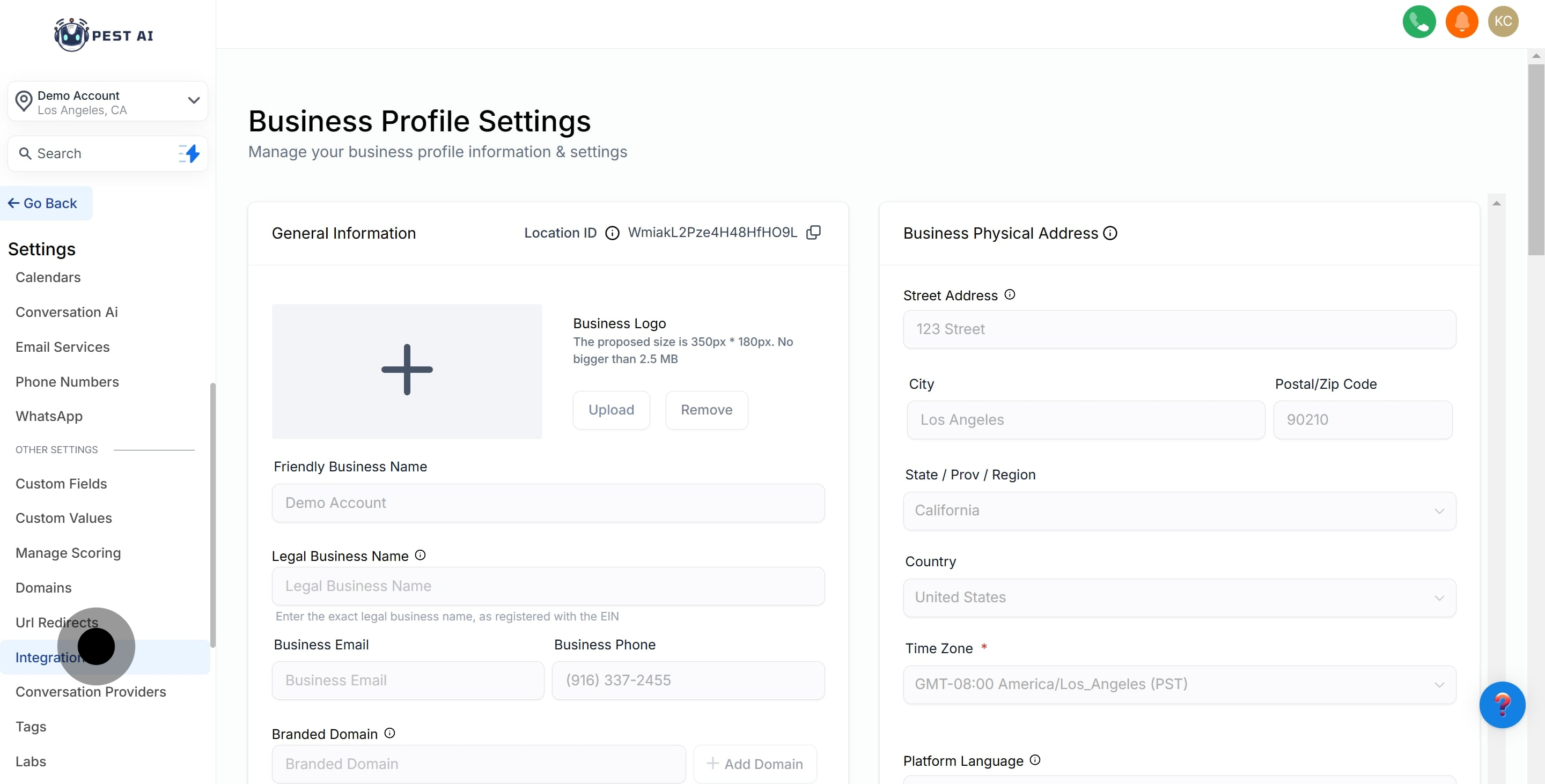This screenshot has width=1545, height=784.
Task: Click the Legal Business Name info icon
Action: pos(420,555)
